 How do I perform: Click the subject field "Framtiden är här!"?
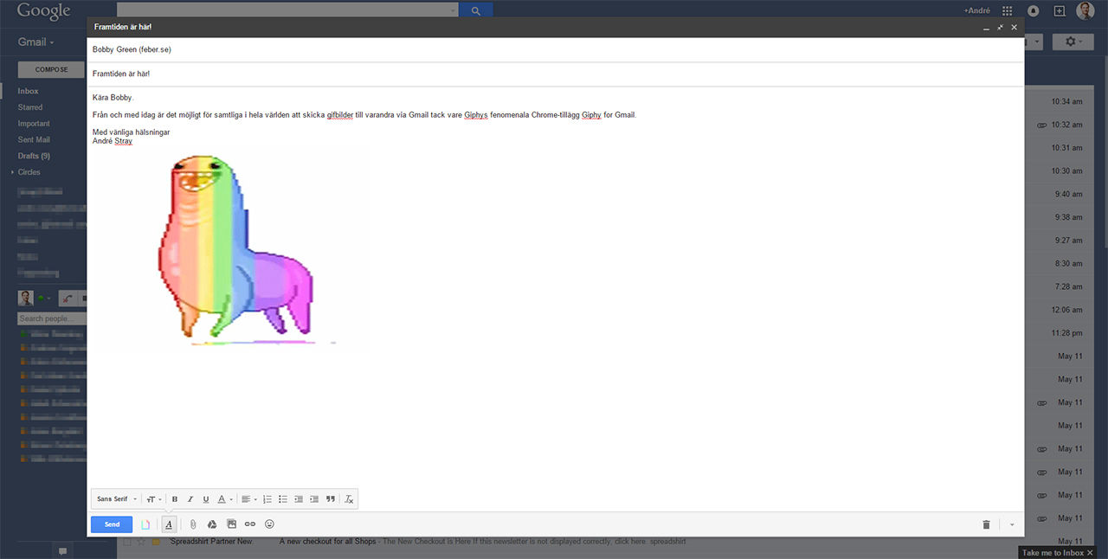click(554, 74)
